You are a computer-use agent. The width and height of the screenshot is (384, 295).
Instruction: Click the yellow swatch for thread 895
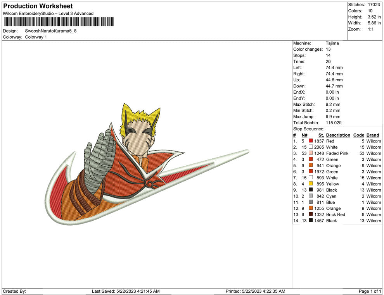tap(311, 184)
